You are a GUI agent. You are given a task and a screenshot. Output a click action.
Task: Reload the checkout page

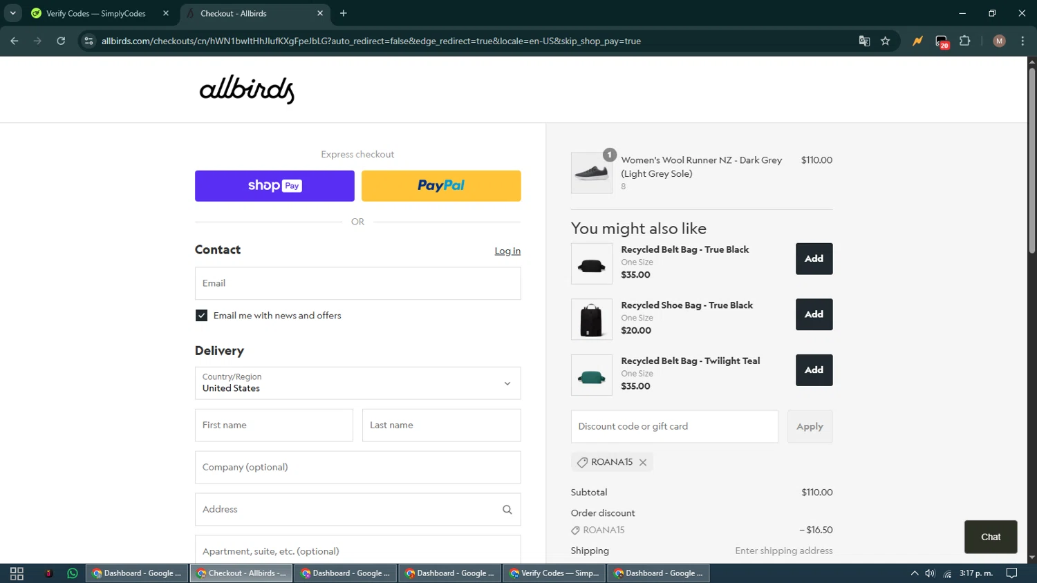tap(61, 41)
